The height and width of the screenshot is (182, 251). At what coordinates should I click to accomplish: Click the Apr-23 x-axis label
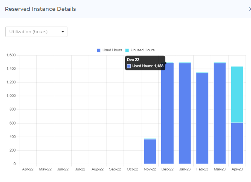pos(237,169)
